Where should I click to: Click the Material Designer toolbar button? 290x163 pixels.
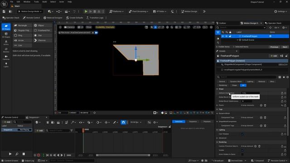coord(53,18)
